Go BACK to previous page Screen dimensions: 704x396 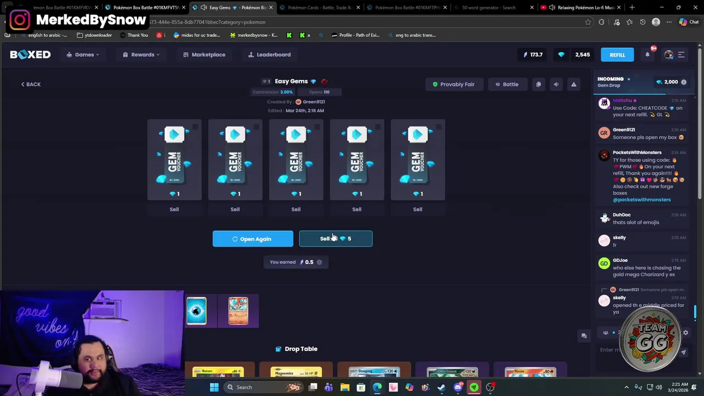[x=31, y=84]
